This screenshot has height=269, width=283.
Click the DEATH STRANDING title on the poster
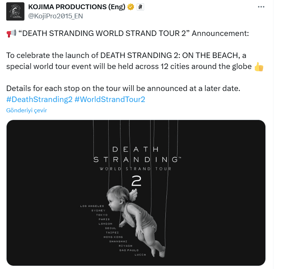(135, 155)
